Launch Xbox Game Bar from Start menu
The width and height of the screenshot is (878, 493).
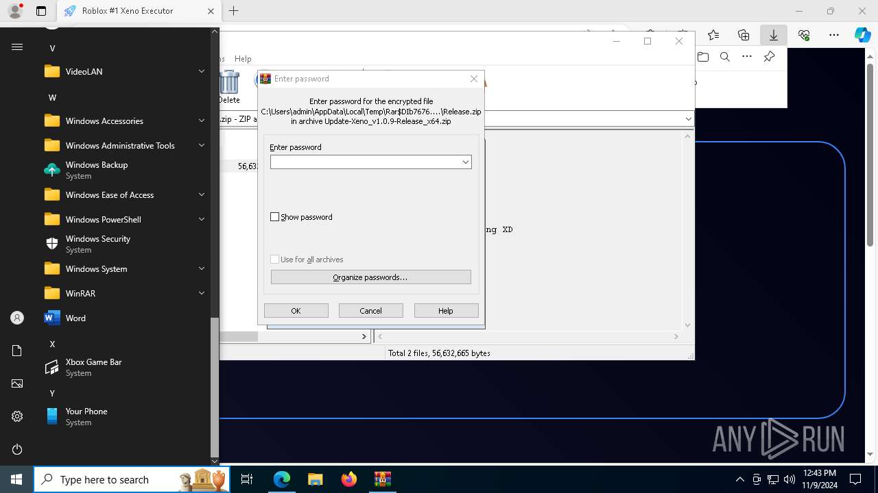[x=124, y=367]
